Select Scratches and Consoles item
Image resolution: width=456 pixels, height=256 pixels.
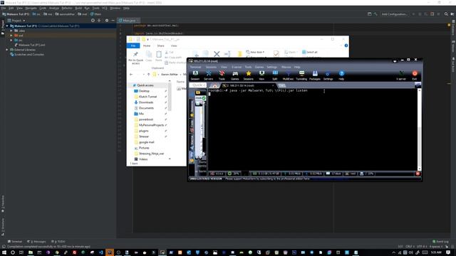pos(27,54)
